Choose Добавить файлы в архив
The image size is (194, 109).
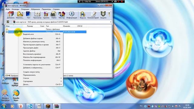pyautogui.click(x=41, y=38)
